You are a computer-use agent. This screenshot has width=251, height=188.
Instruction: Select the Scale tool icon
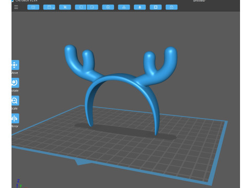click(15, 100)
